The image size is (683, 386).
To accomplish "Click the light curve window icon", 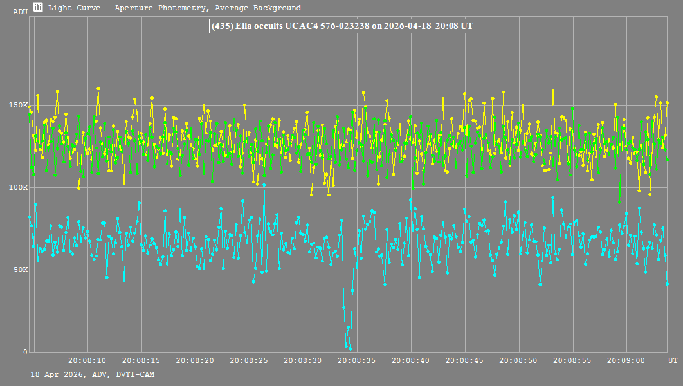I will [x=39, y=8].
